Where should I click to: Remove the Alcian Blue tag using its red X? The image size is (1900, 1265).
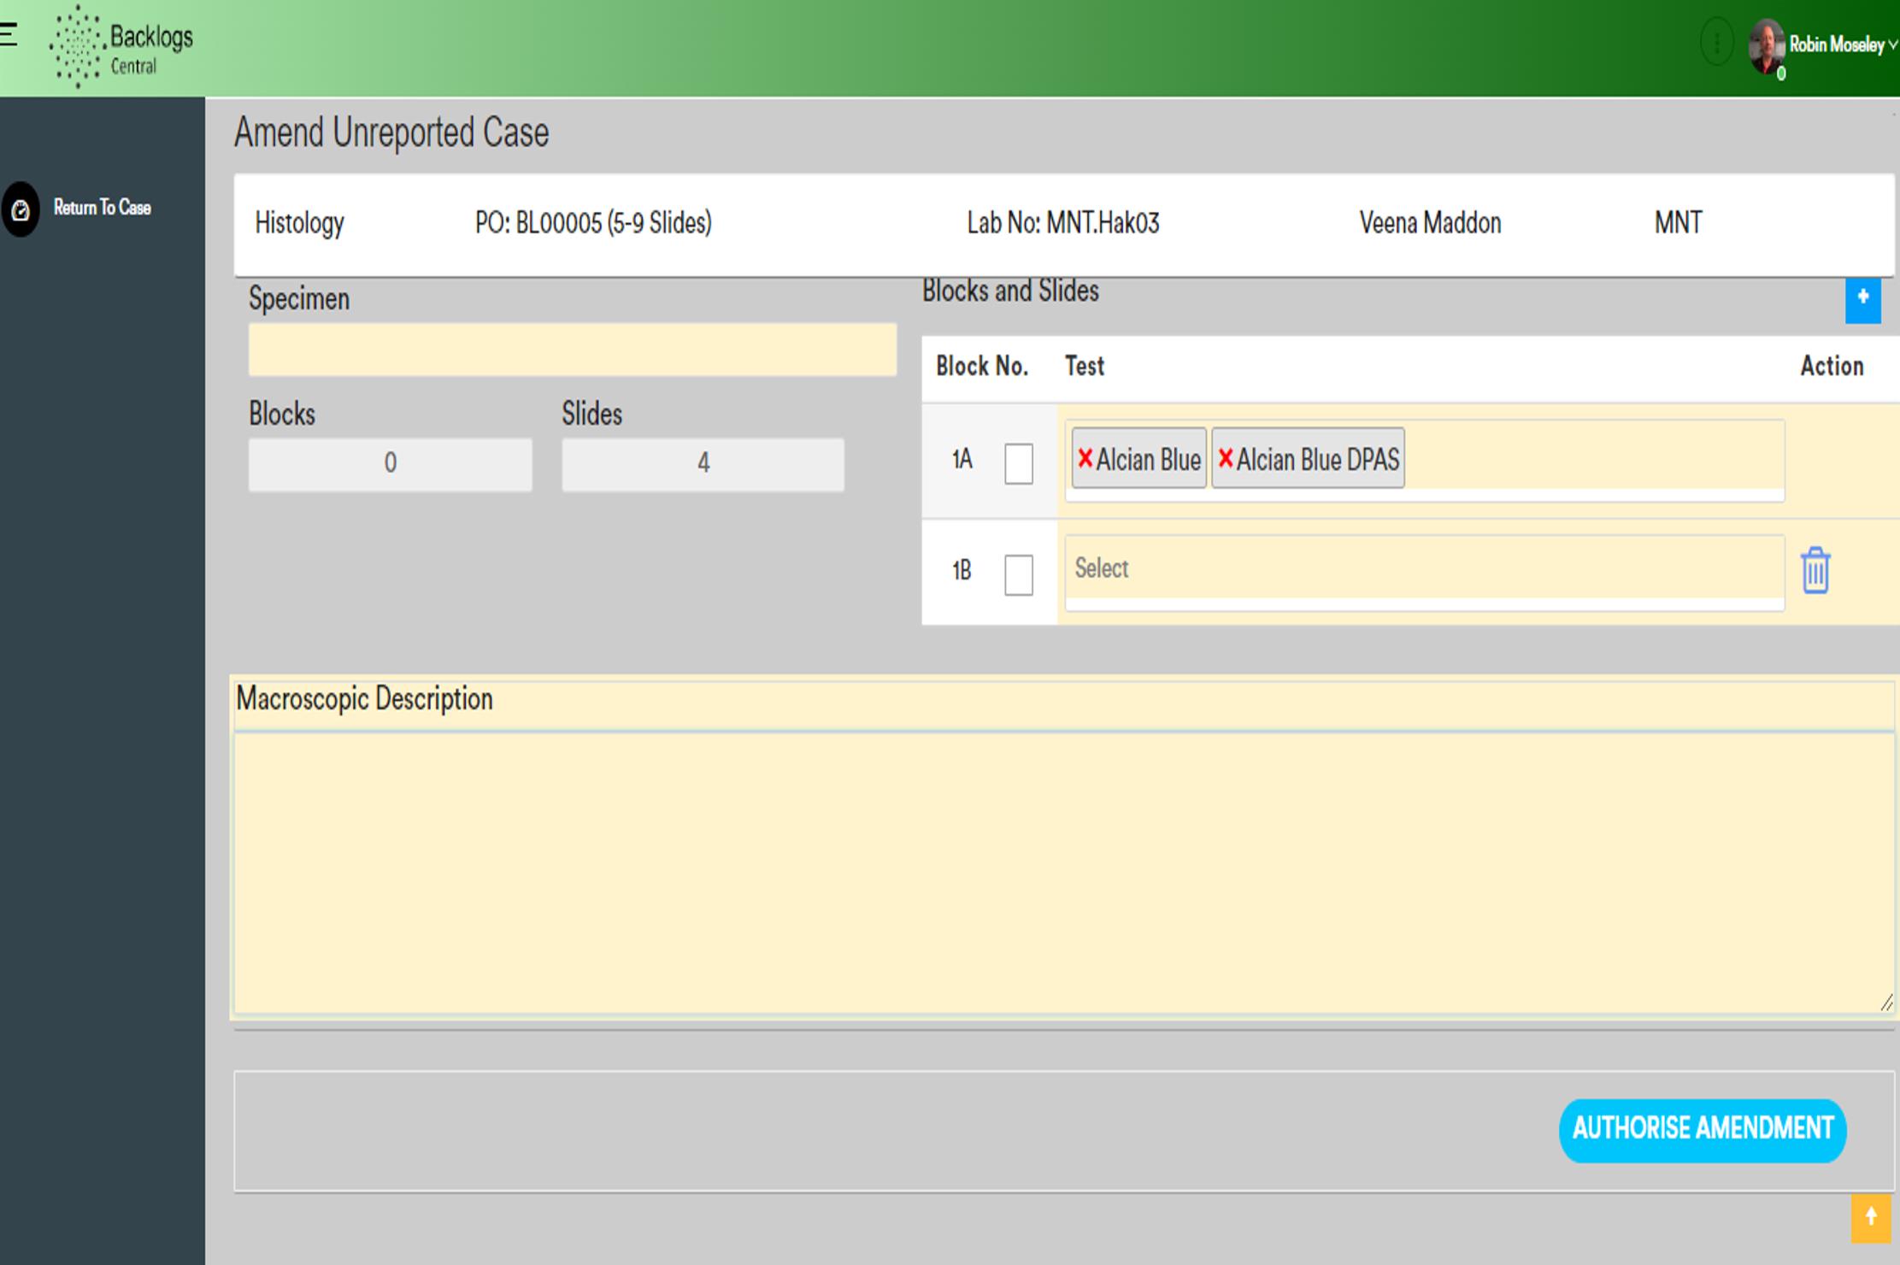click(x=1085, y=459)
